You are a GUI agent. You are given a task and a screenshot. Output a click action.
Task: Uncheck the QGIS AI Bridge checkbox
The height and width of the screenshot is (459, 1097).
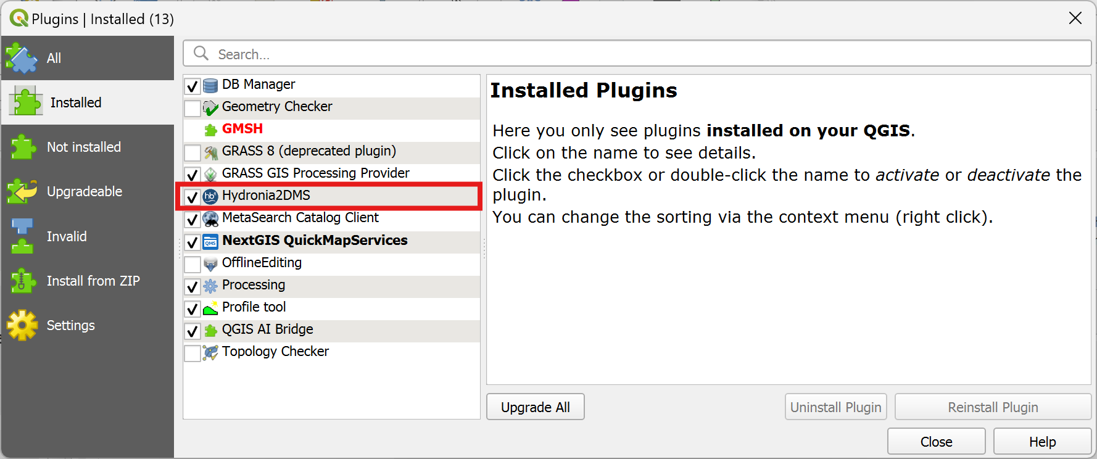pyautogui.click(x=192, y=331)
